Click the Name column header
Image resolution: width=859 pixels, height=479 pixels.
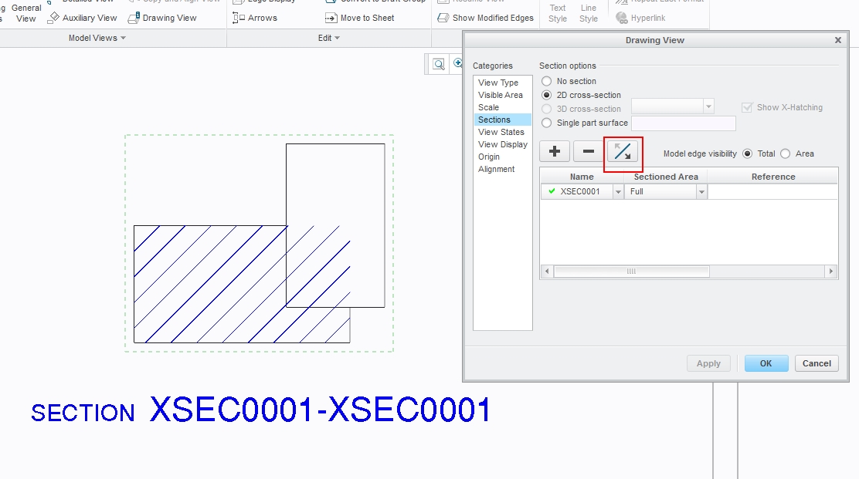click(582, 177)
